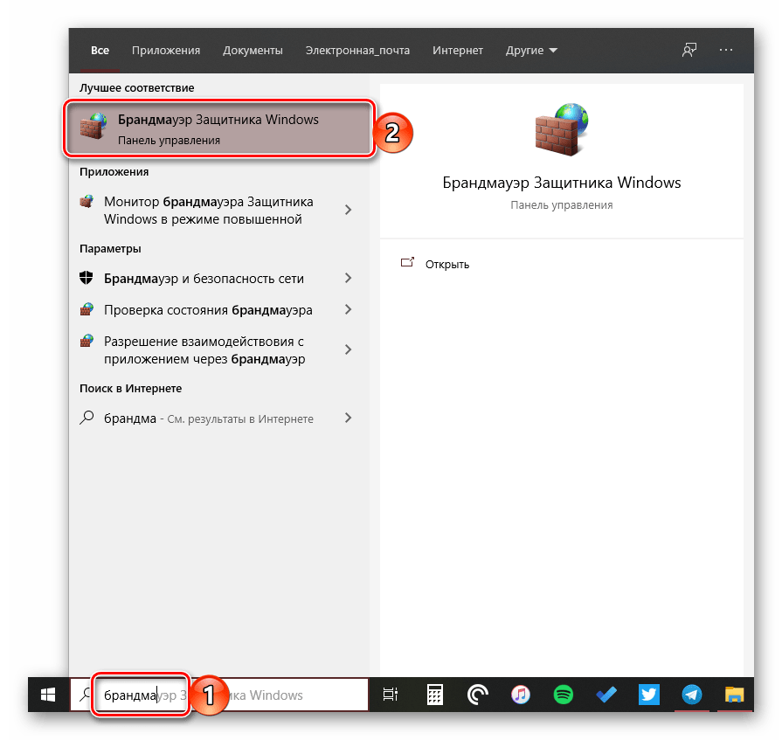Open the Windows Start menu button

[x=48, y=695]
